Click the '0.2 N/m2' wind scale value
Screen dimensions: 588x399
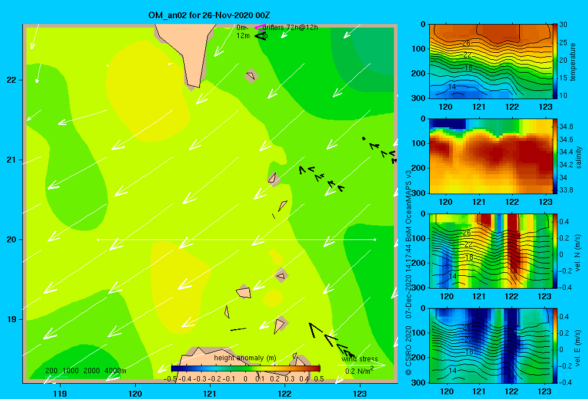[359, 371]
